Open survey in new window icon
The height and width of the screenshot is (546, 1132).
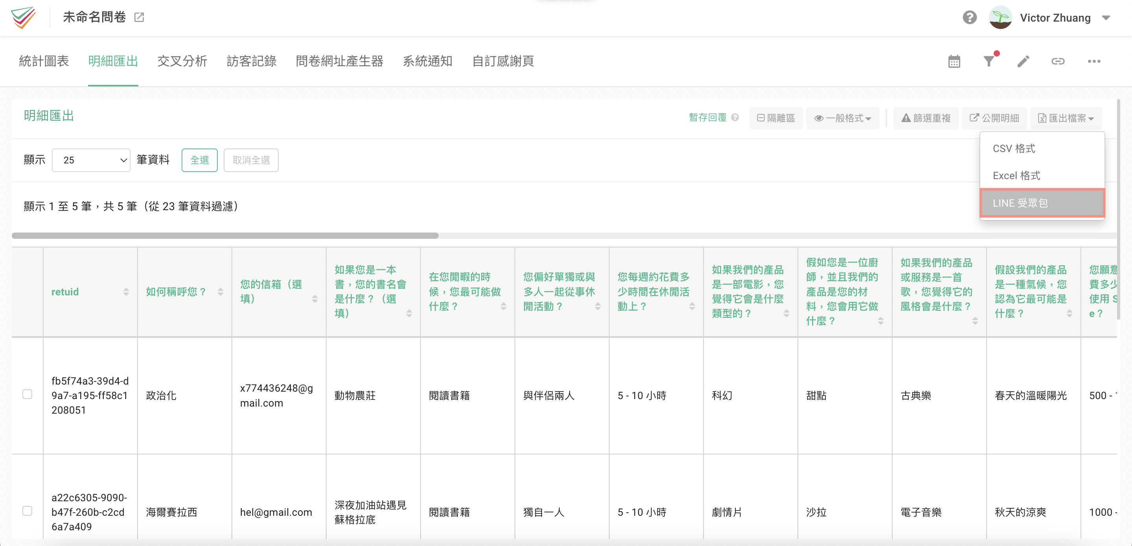(139, 18)
